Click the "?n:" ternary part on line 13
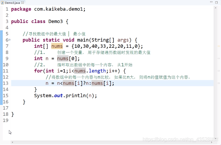This screenshot has height=145, width=221. pos(87,83)
